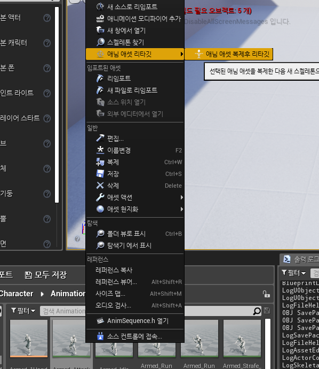Click the target icon on '애님 애셋 리타깃'
Viewport: 319px width, 369px height.
pos(100,54)
